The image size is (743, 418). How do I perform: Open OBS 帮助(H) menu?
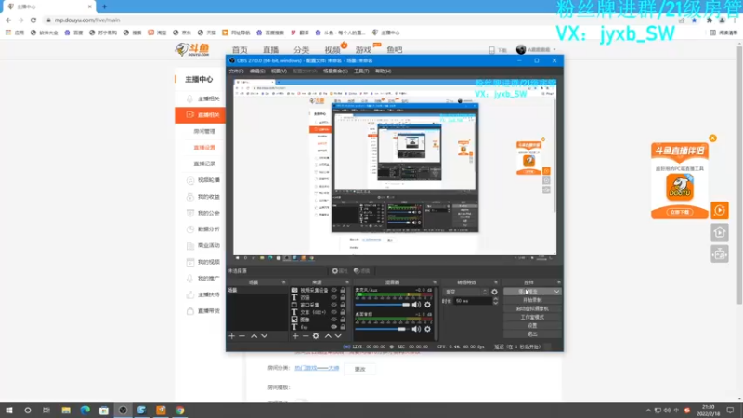pyautogui.click(x=383, y=72)
